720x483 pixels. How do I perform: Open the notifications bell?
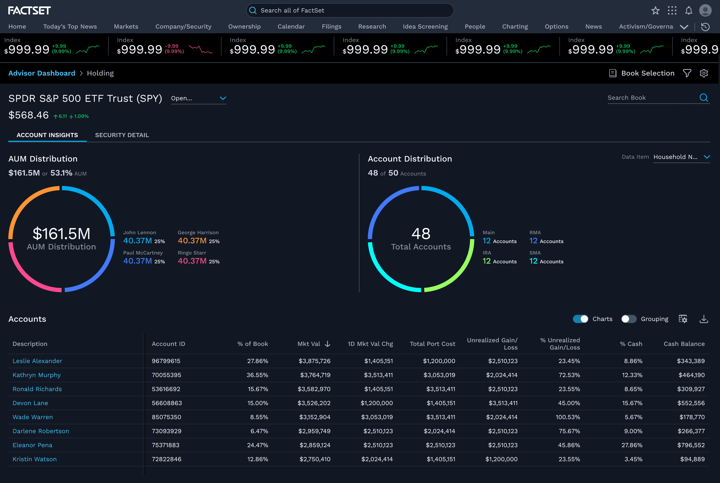pyautogui.click(x=689, y=10)
